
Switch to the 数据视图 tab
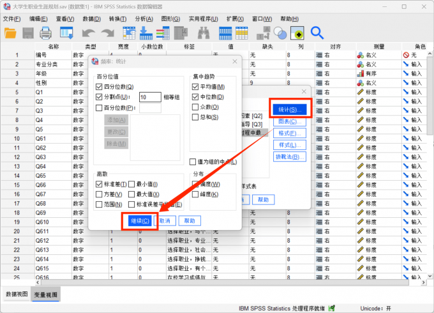click(x=17, y=294)
